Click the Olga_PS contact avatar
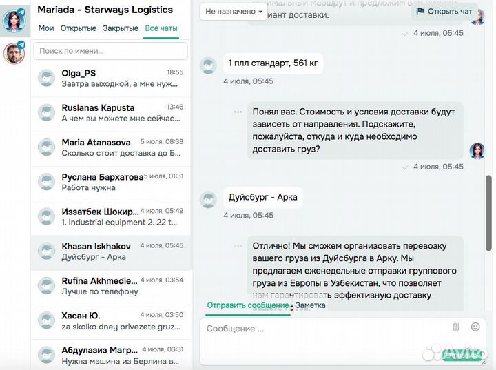Viewport: 496px width, 370px height. [x=47, y=78]
